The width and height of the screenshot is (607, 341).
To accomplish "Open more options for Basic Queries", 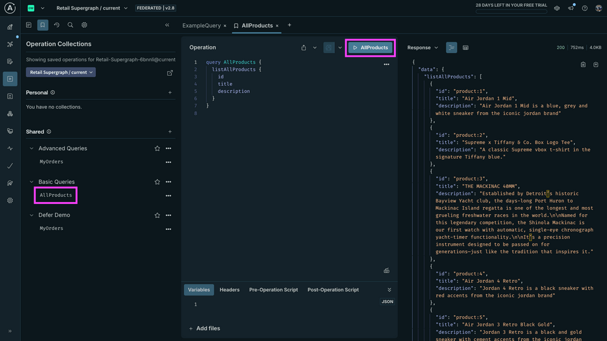I will 168,182.
